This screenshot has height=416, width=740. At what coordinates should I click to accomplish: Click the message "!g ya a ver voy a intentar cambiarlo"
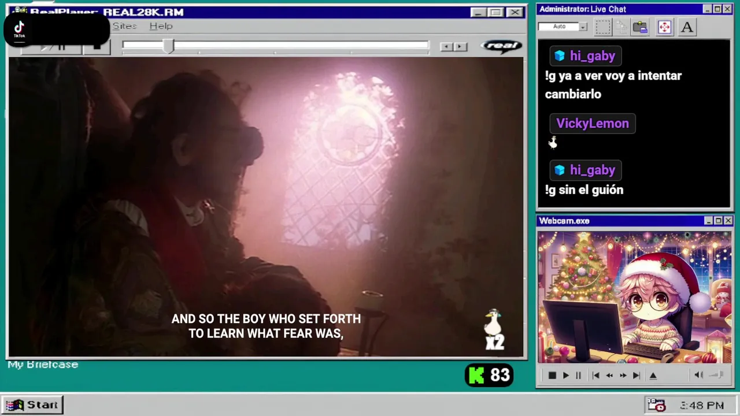pyautogui.click(x=613, y=85)
